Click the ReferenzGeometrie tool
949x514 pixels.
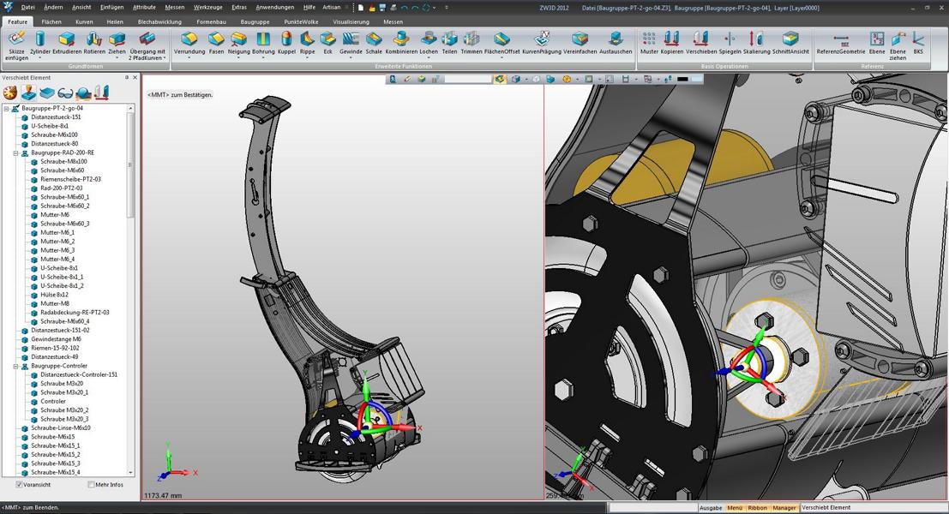click(841, 43)
